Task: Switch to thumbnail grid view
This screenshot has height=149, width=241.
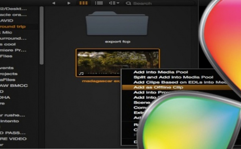Action: 83,3
